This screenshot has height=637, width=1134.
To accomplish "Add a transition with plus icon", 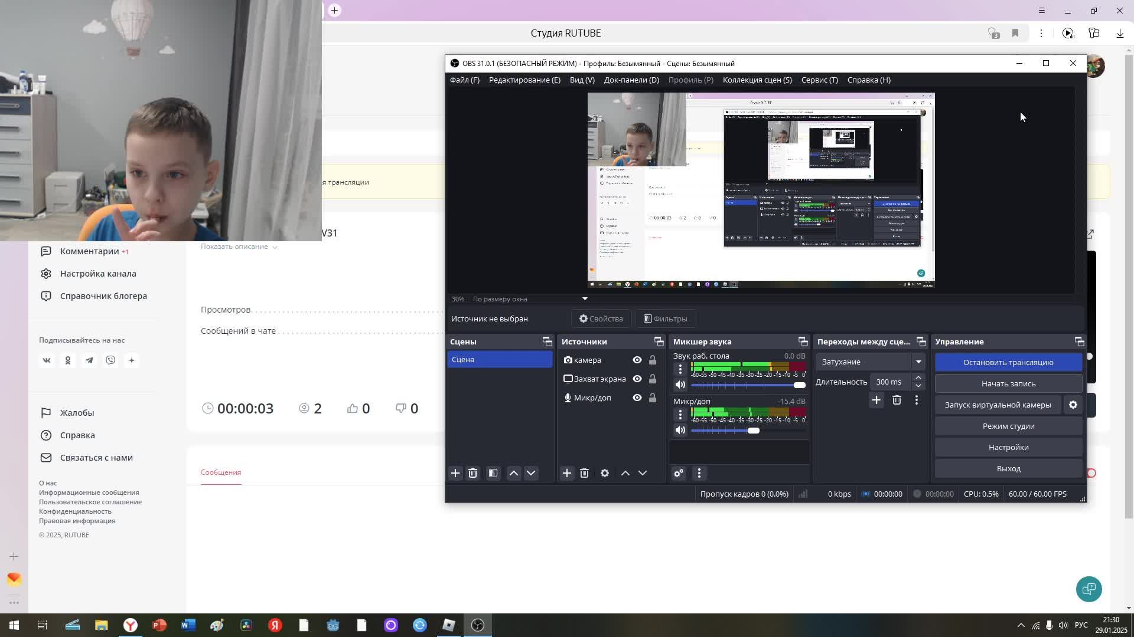I will [876, 400].
